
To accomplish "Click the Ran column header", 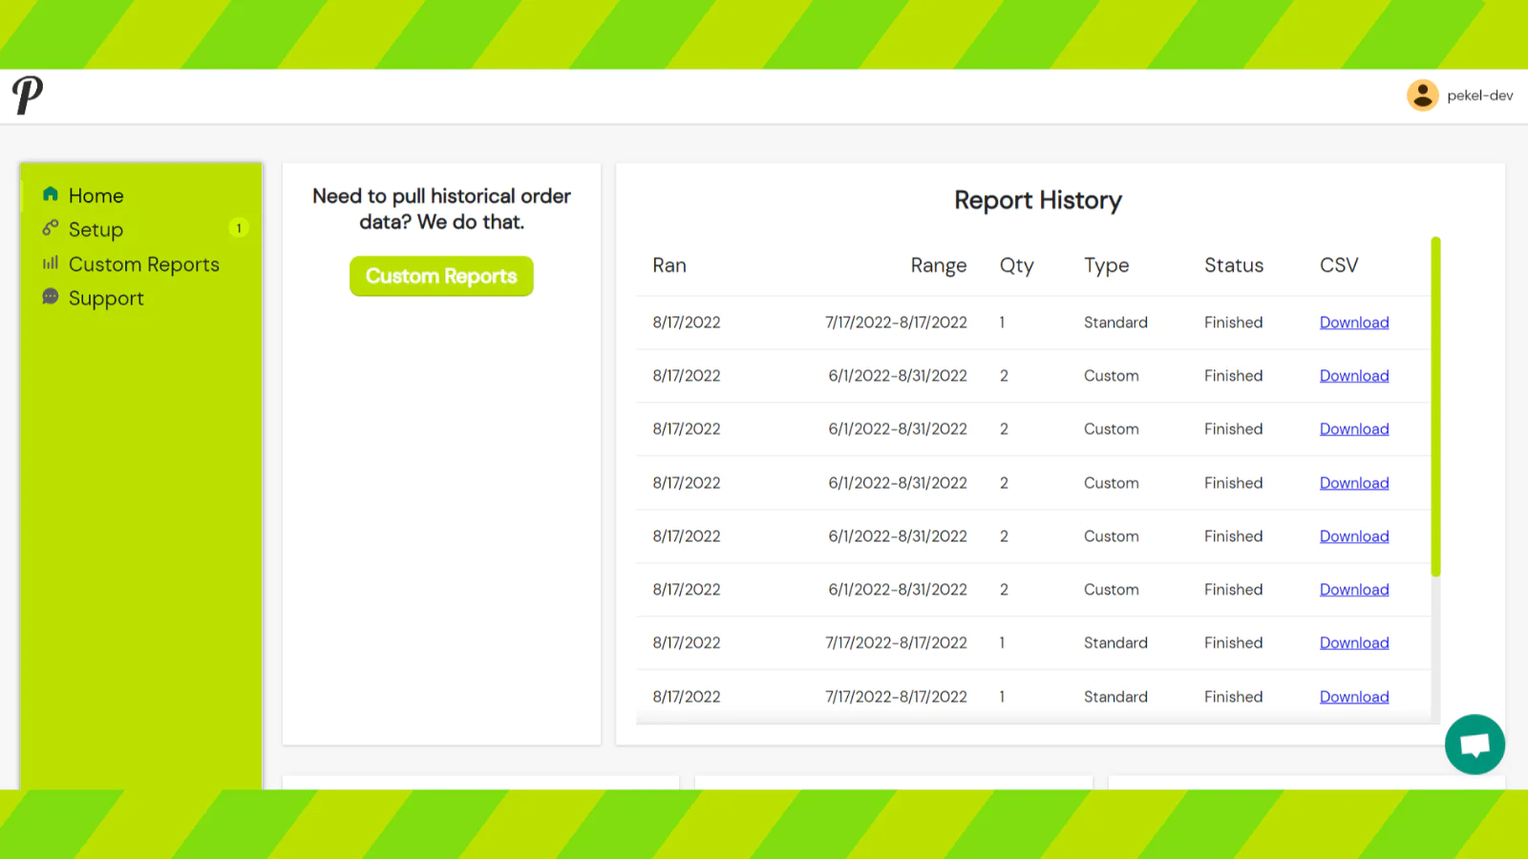I will [669, 265].
